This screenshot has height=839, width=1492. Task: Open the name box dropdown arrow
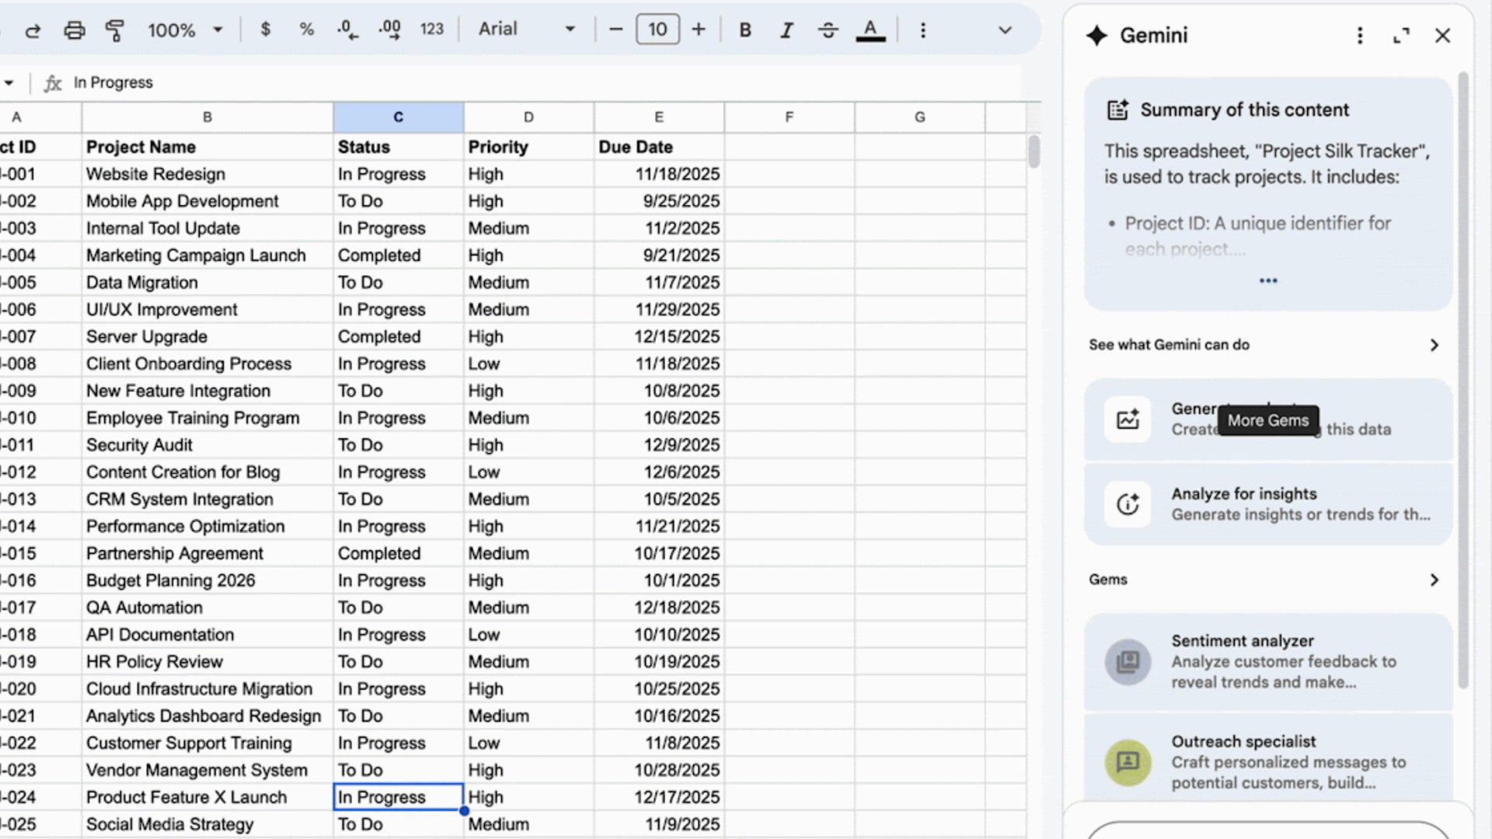(9, 82)
